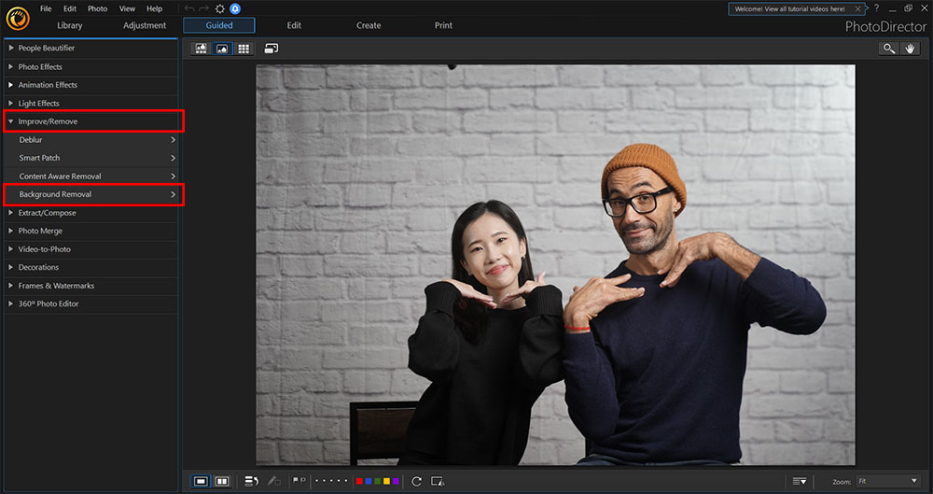
Task: Select the hand pan tool
Action: (910, 49)
